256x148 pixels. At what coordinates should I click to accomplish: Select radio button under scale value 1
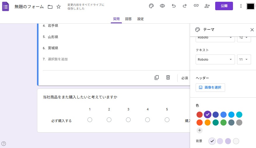coord(90,120)
